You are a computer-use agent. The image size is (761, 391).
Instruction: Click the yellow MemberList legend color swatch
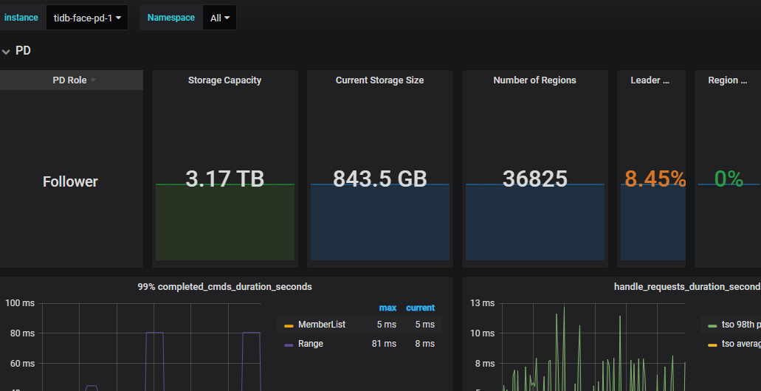[x=289, y=325]
